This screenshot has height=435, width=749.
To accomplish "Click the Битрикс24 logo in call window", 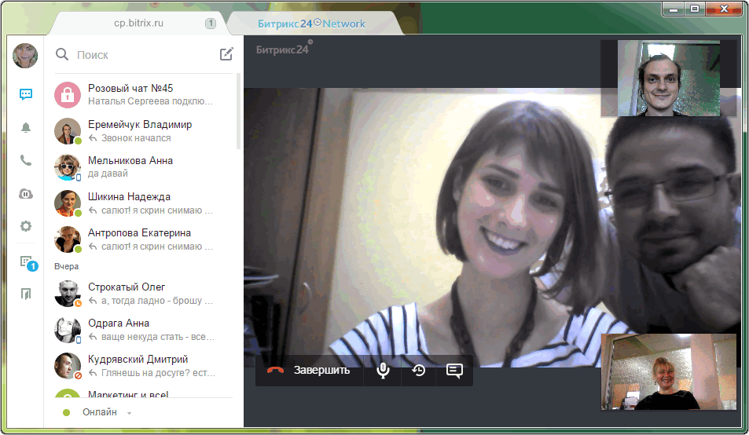I will pos(285,48).
